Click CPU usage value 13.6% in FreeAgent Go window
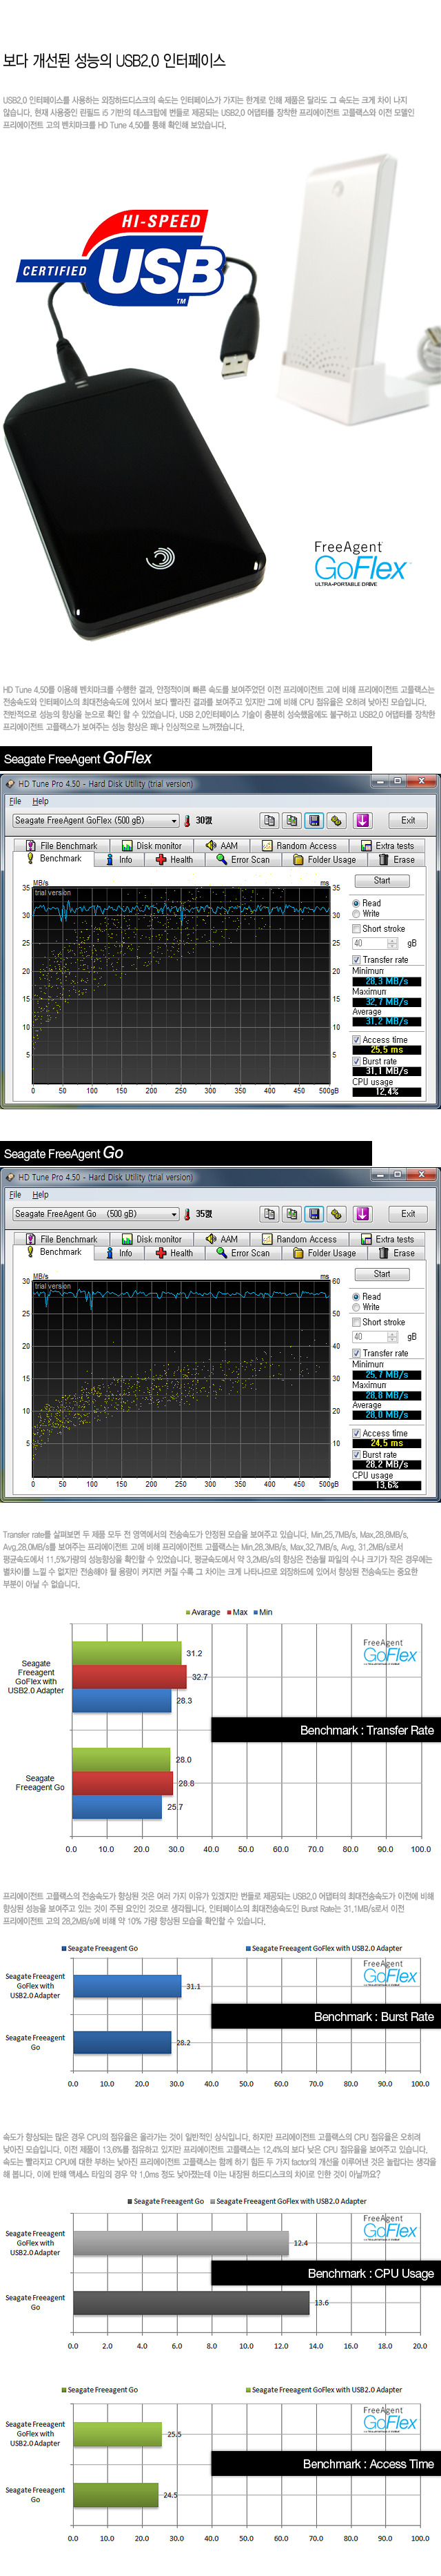 pos(387,1485)
